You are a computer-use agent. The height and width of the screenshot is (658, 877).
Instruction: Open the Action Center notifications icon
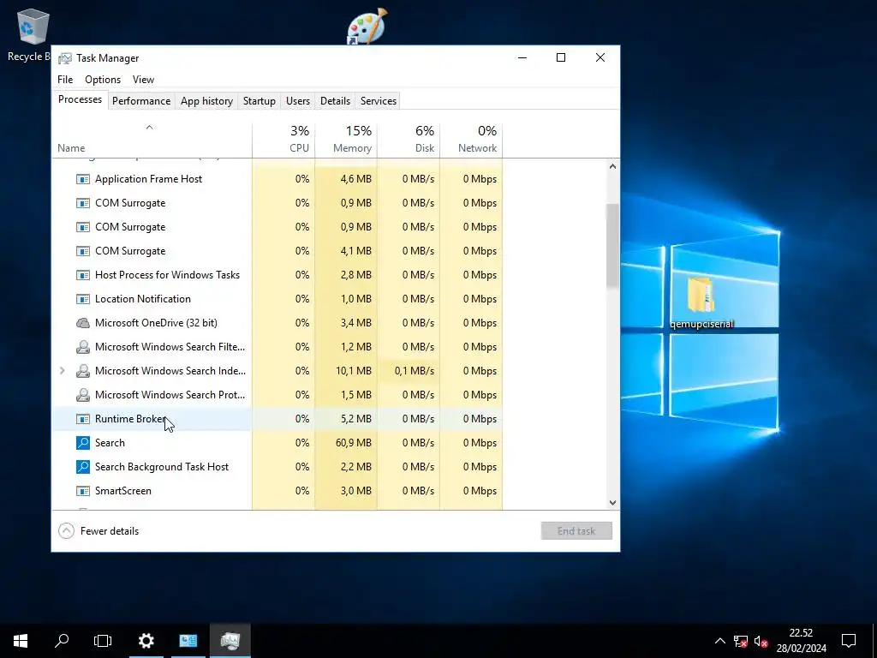coord(849,641)
